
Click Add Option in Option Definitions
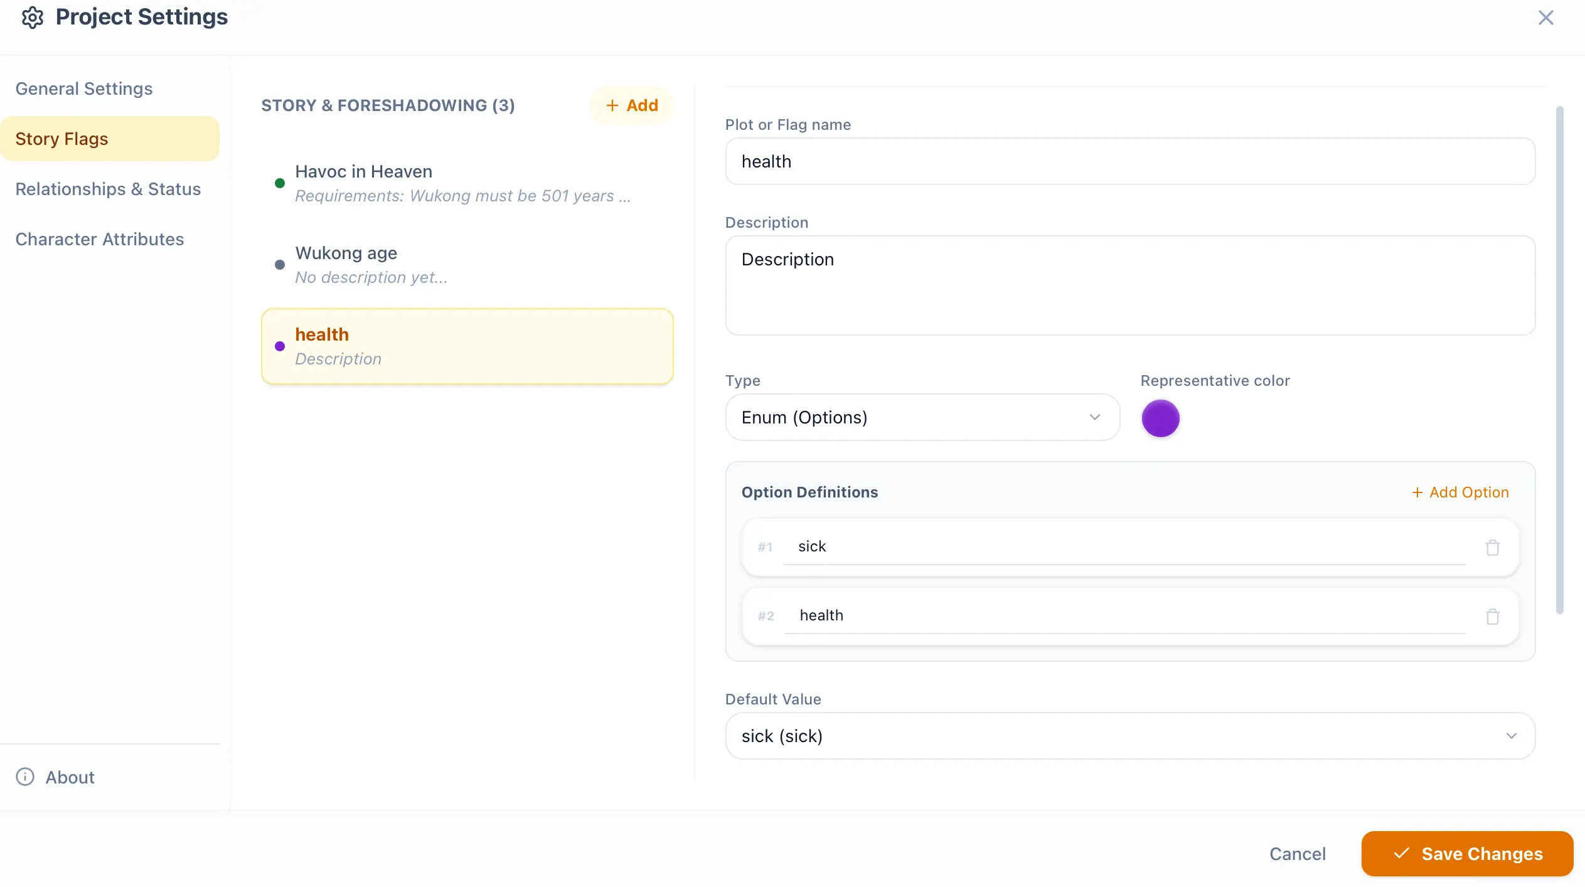tap(1460, 492)
